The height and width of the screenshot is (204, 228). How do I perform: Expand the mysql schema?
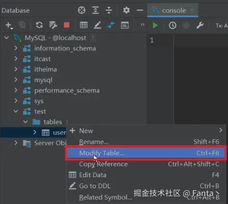point(16,79)
